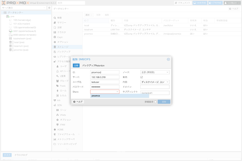
Task: Select 123 (openmediavault2) VM icon
Action: click(x=11, y=27)
